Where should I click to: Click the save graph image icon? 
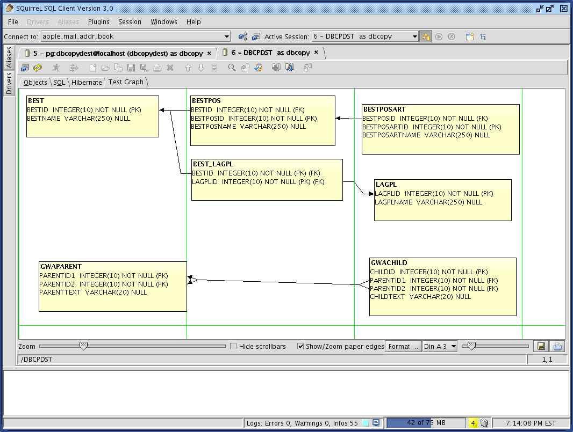[x=541, y=347]
